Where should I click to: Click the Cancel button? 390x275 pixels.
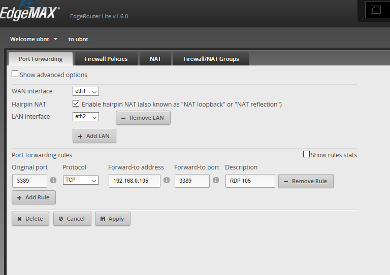click(x=72, y=219)
